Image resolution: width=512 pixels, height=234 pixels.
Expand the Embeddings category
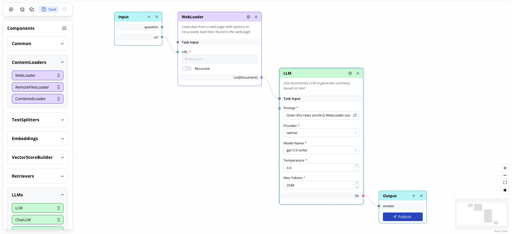pos(38,138)
